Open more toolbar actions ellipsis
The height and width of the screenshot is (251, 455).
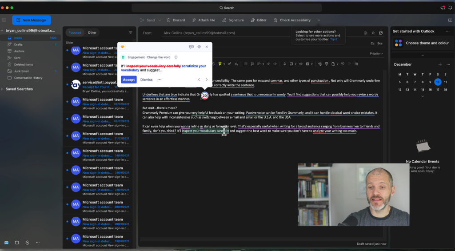pos(318,20)
